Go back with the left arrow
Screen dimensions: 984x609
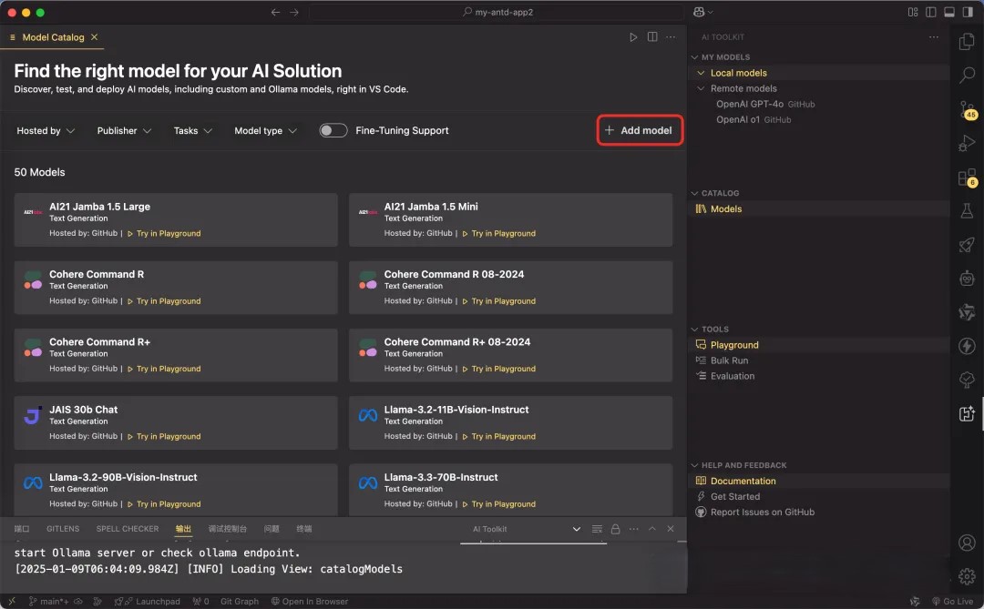click(x=275, y=12)
